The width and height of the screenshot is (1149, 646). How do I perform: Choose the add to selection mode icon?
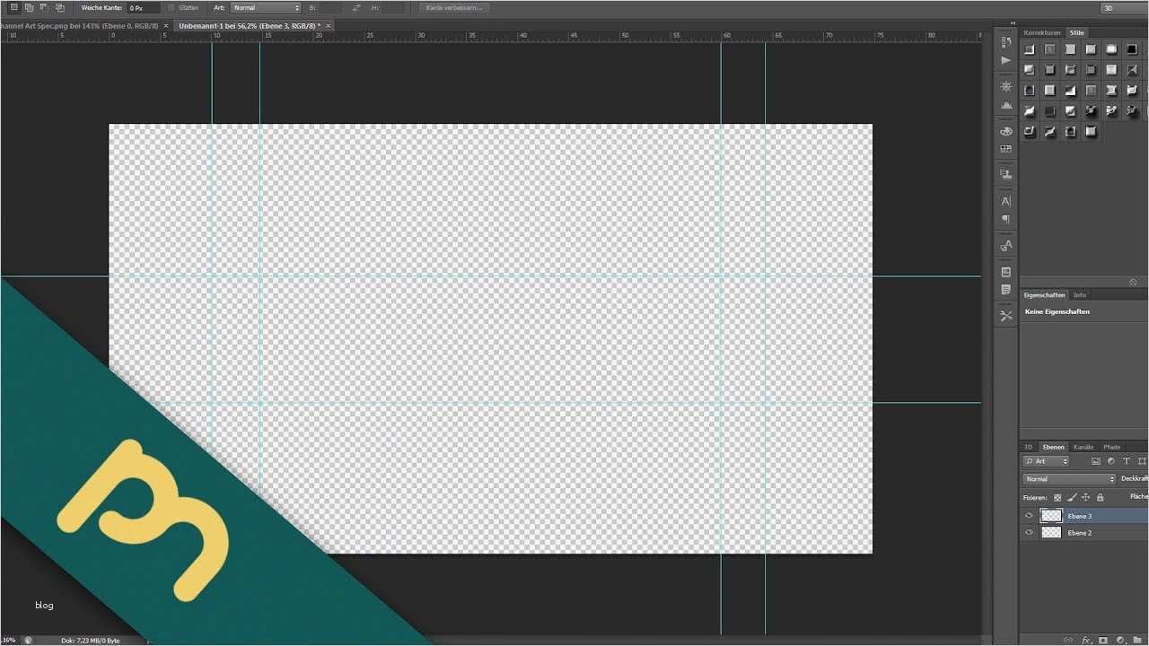coord(29,7)
